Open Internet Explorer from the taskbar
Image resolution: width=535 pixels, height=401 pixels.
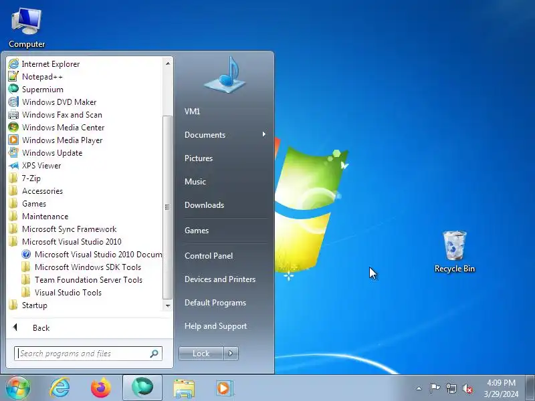(60, 388)
